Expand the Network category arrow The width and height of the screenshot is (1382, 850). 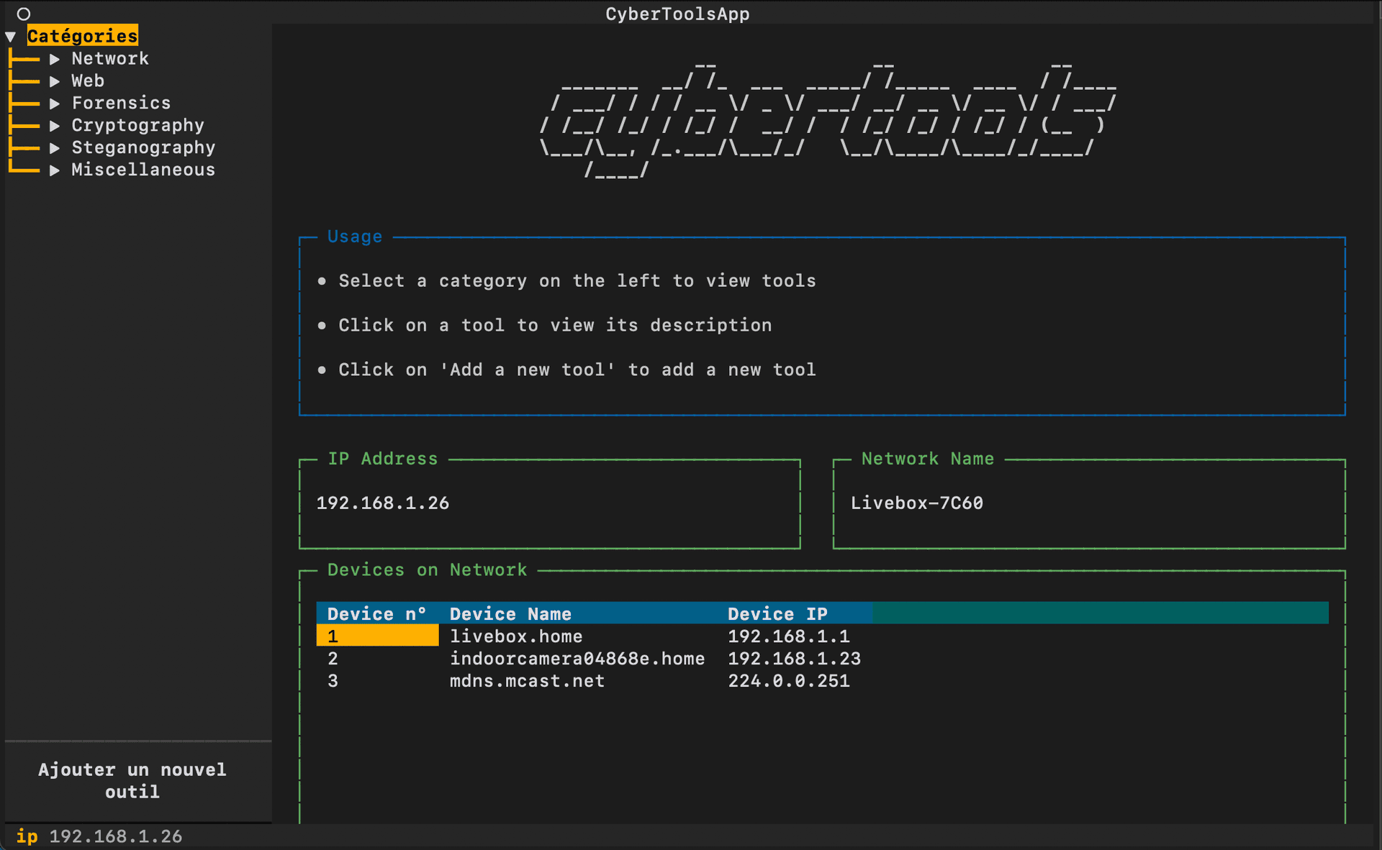coord(55,59)
